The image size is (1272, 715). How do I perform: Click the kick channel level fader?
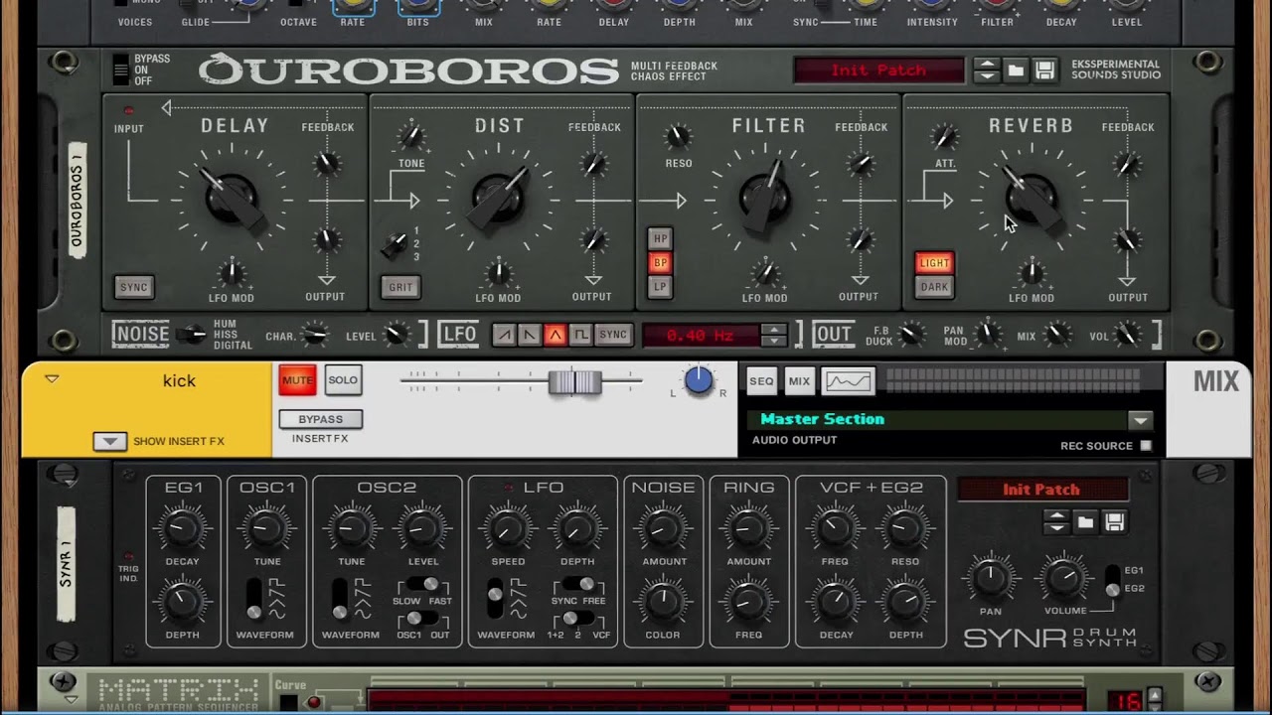[x=575, y=382]
